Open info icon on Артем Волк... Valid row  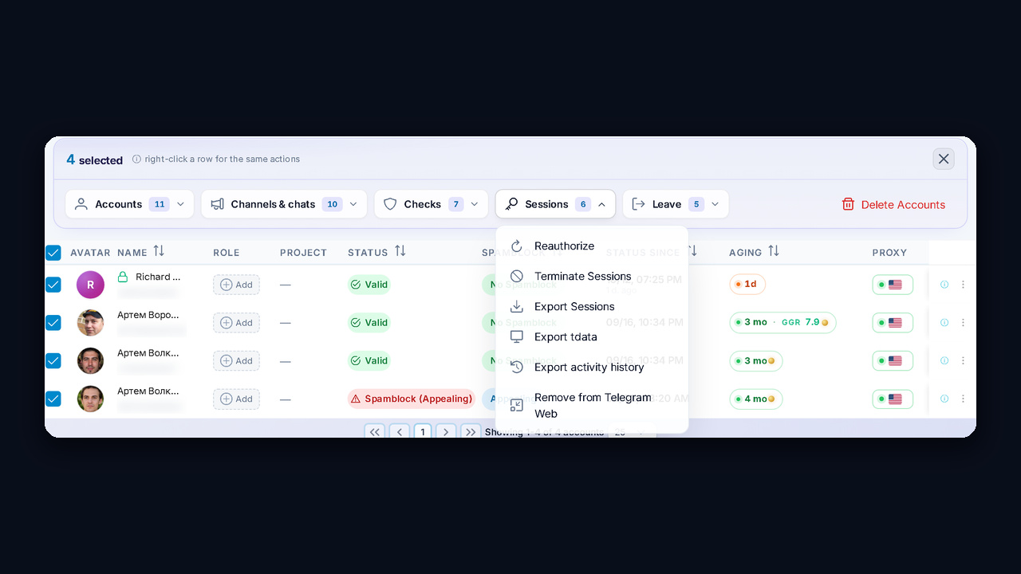click(944, 360)
